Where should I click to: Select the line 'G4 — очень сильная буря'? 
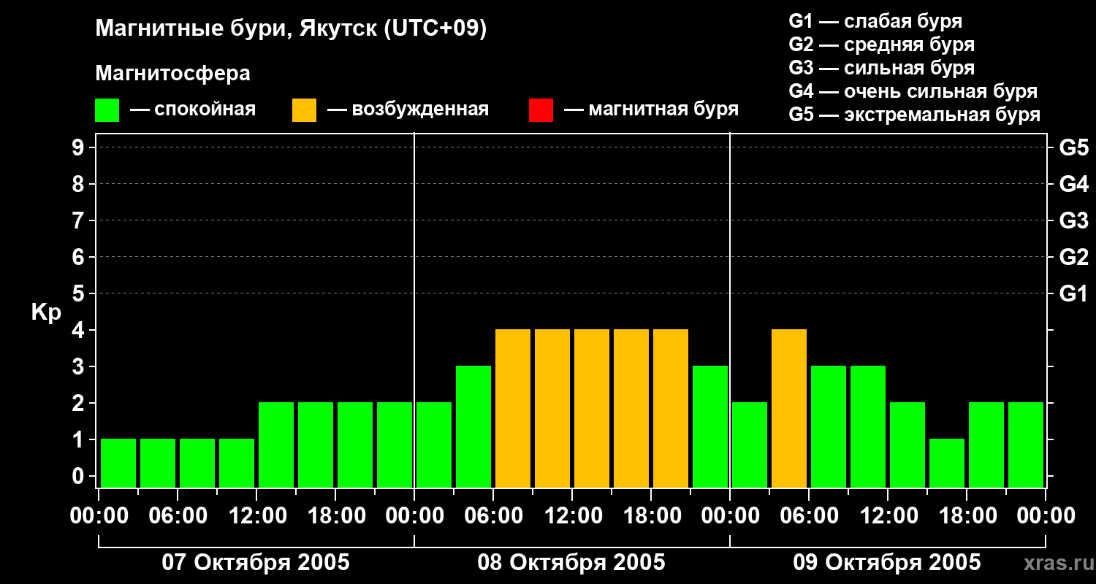[913, 91]
